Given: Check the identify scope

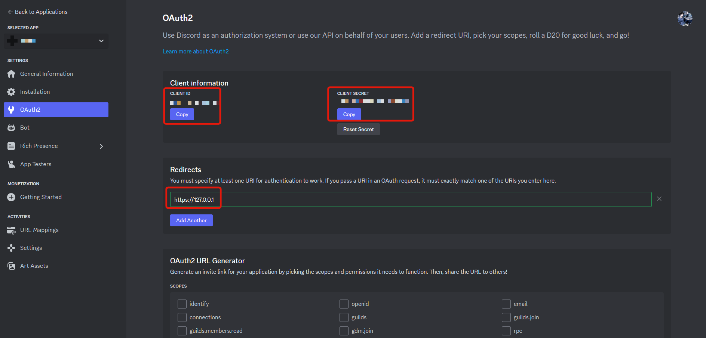Looking at the screenshot, I should [182, 304].
